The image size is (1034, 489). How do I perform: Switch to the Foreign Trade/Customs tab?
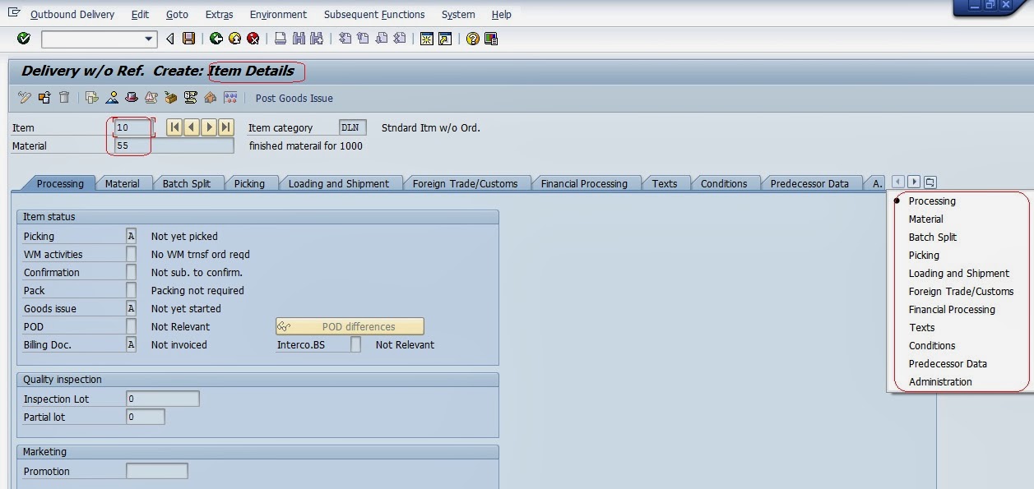pos(466,183)
